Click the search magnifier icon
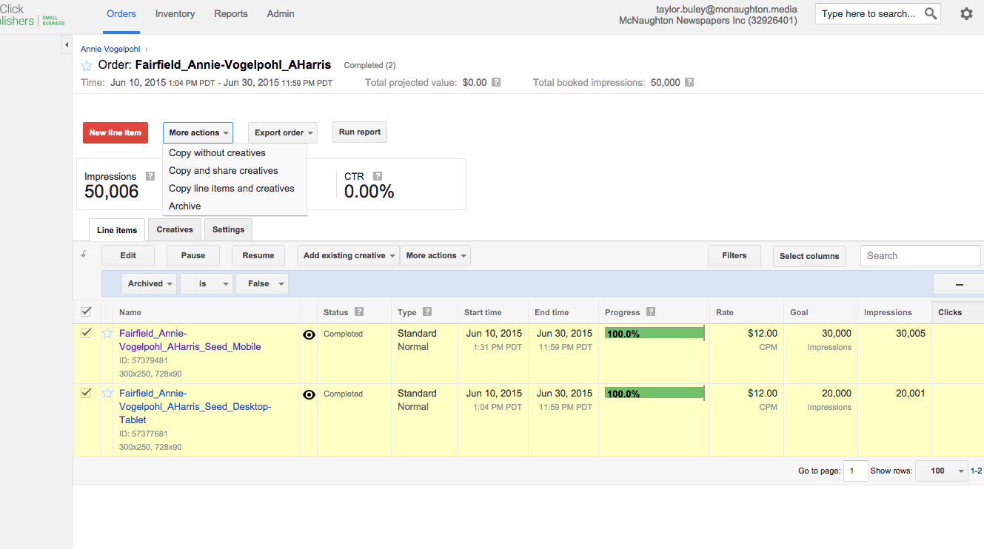The height and width of the screenshot is (549, 984). (931, 14)
